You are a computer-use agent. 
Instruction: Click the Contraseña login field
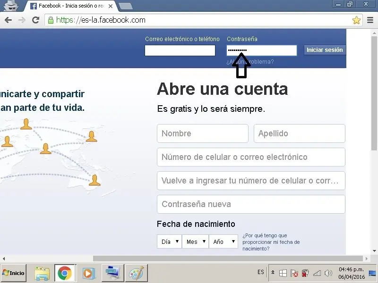coord(262,50)
